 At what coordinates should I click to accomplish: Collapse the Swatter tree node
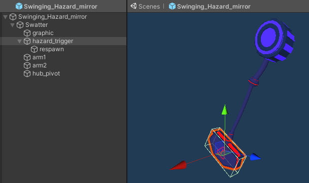[12, 25]
